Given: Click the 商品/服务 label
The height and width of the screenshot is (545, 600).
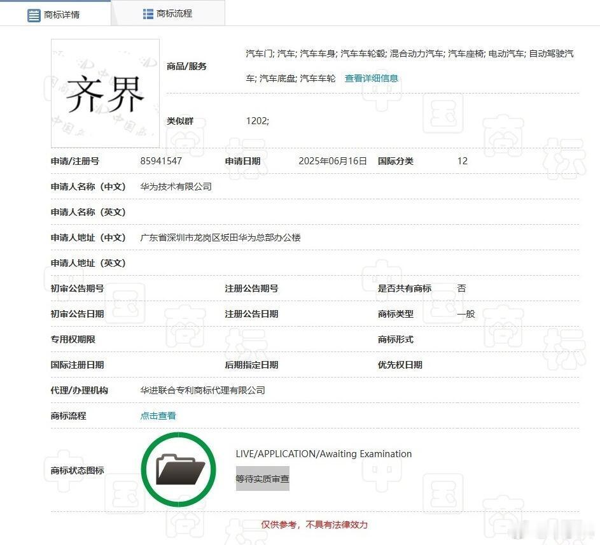Looking at the screenshot, I should (x=186, y=66).
